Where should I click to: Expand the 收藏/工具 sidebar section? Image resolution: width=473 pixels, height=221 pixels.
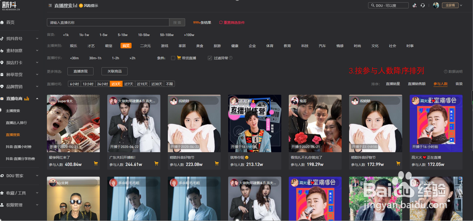point(37,193)
